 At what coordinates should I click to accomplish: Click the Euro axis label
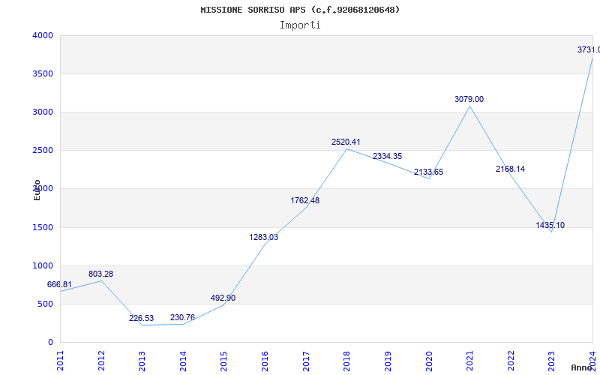pos(37,190)
